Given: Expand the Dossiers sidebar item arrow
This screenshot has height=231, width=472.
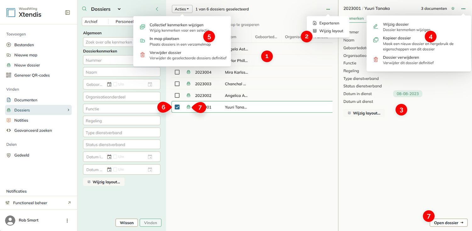Looking at the screenshot, I should pyautogui.click(x=68, y=110).
